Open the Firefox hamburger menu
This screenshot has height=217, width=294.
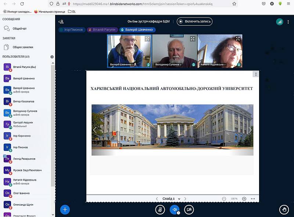288,4
